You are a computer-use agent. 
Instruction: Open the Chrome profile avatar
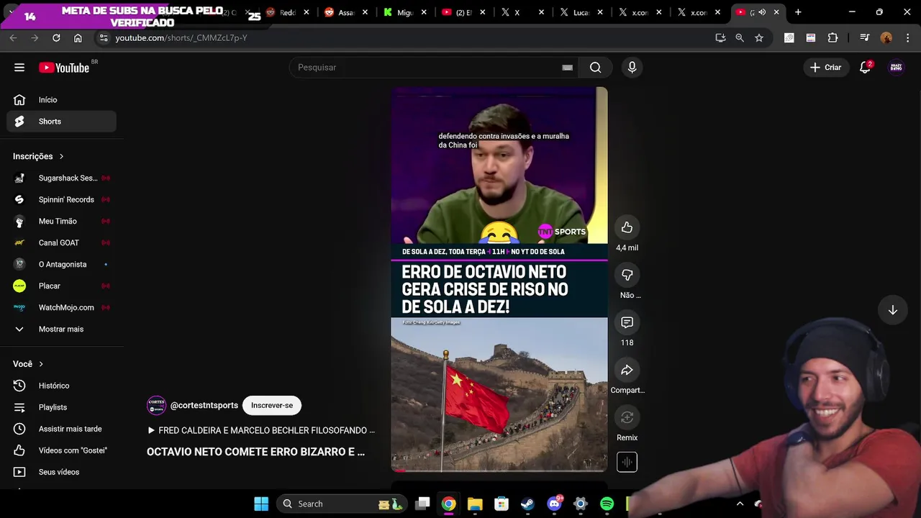click(886, 37)
